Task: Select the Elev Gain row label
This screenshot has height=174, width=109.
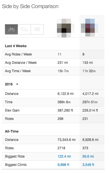Action: point(12,110)
